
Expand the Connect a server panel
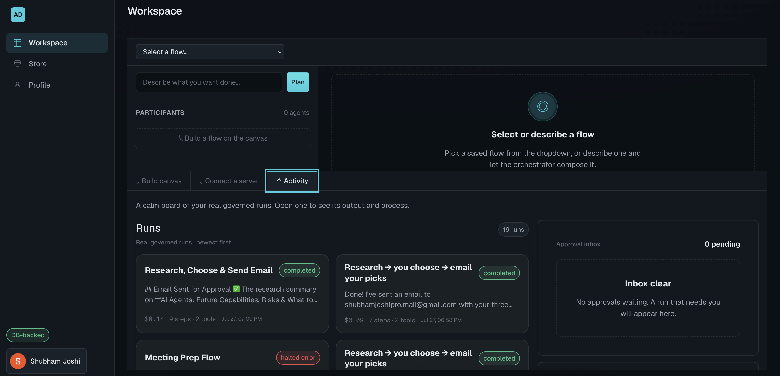pos(229,181)
